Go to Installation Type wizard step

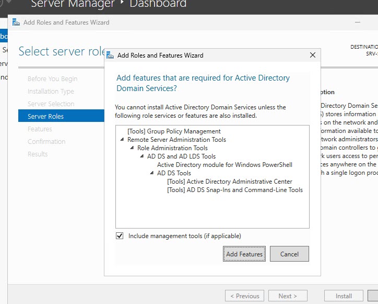[51, 92]
